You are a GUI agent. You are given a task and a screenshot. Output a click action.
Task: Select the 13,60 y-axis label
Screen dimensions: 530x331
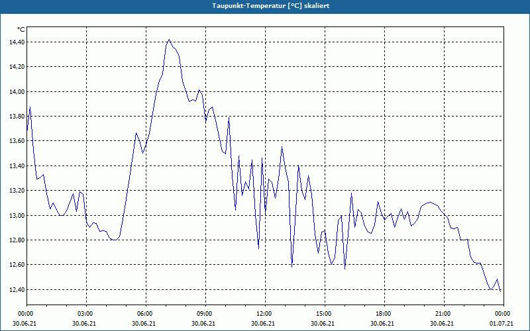coord(17,141)
